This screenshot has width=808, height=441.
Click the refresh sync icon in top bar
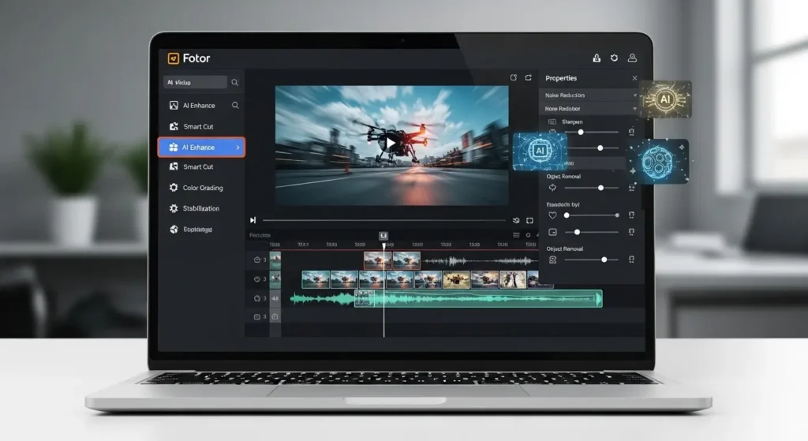(x=614, y=58)
